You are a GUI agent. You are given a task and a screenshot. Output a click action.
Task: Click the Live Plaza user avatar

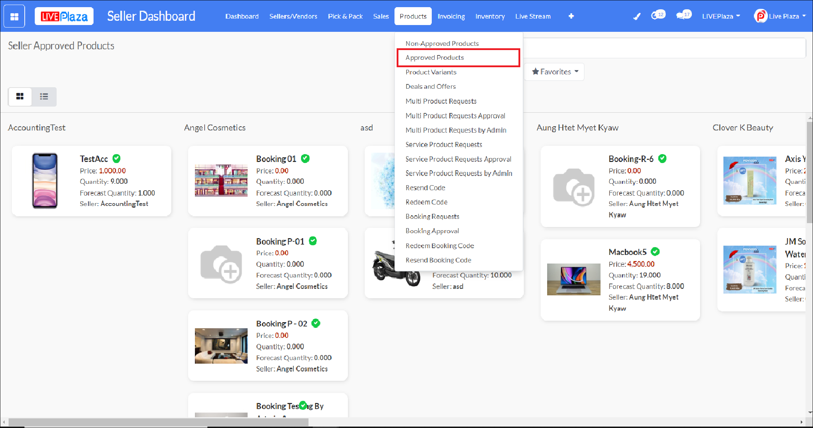(760, 16)
